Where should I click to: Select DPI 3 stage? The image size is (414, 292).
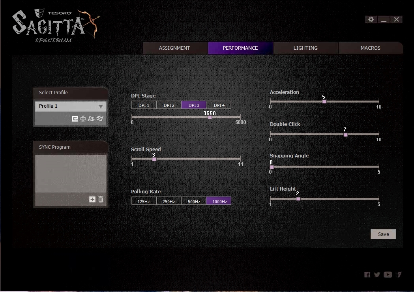click(x=194, y=105)
